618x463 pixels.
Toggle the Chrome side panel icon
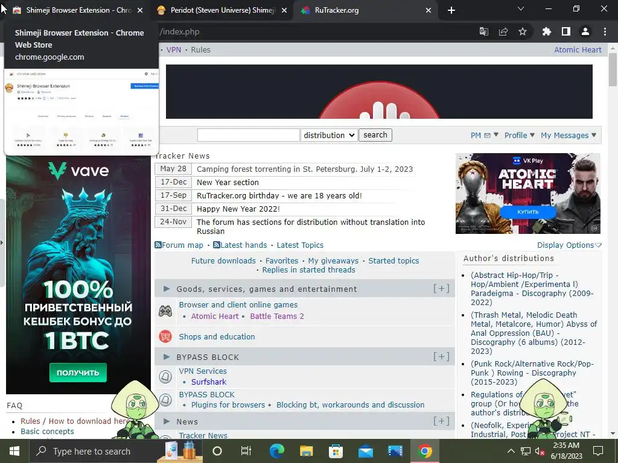[566, 31]
